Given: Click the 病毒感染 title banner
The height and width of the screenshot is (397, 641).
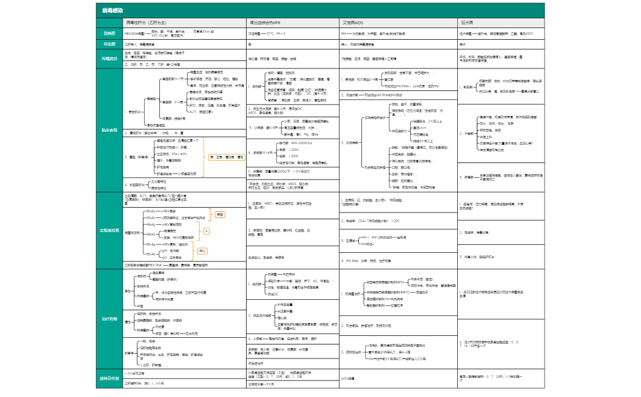Looking at the screenshot, I should 114,11.
